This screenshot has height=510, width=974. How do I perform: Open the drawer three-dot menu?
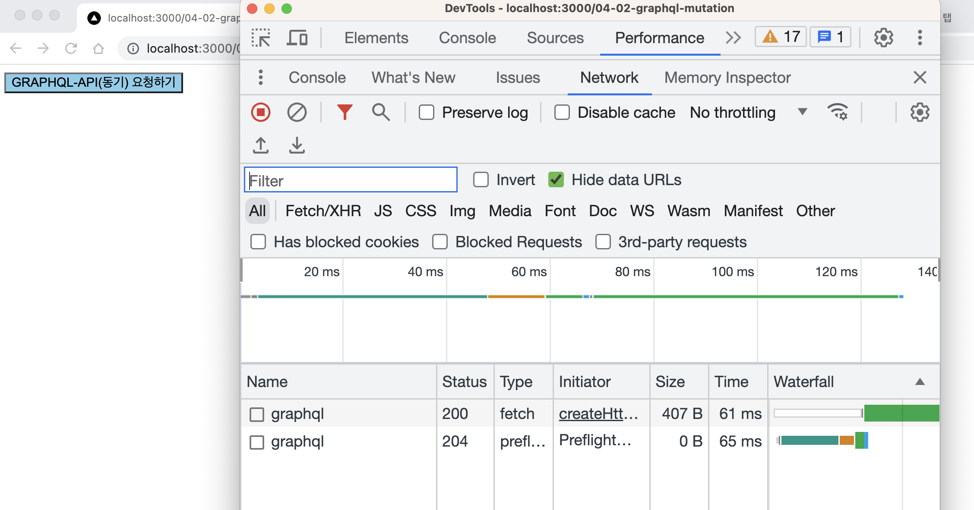click(x=260, y=78)
